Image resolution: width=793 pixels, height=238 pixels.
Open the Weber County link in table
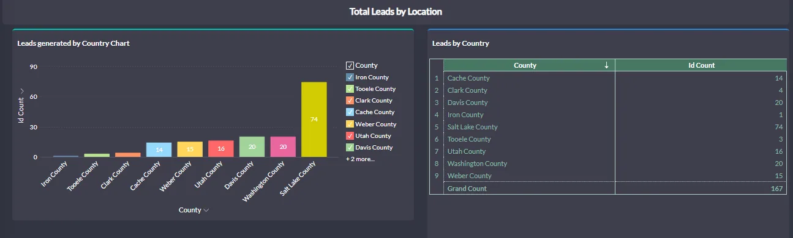coord(469,176)
